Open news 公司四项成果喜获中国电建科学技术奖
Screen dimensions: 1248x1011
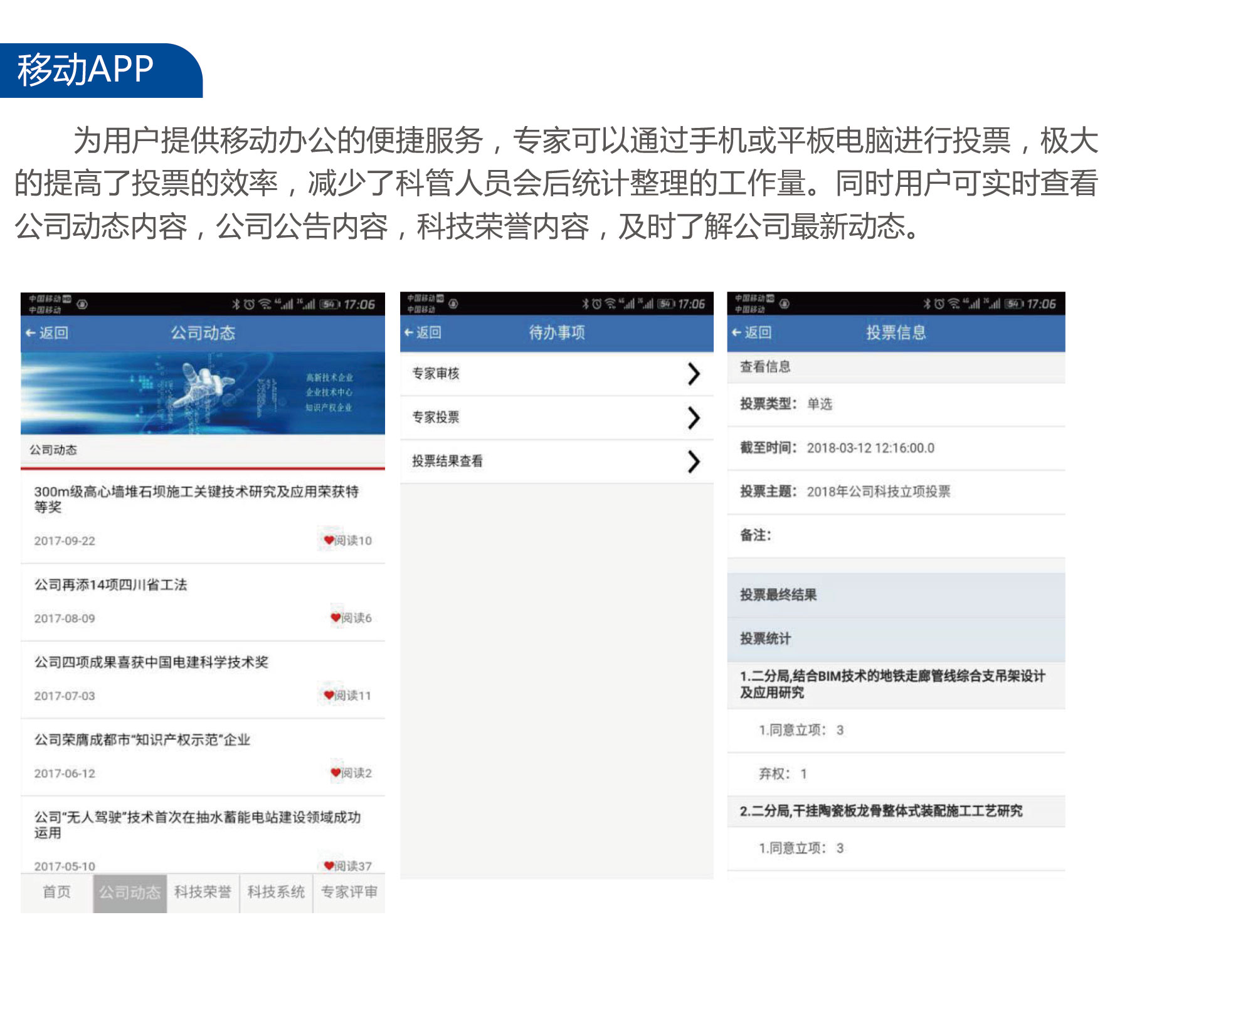click(x=151, y=662)
